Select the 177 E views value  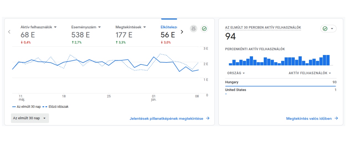(x=124, y=35)
